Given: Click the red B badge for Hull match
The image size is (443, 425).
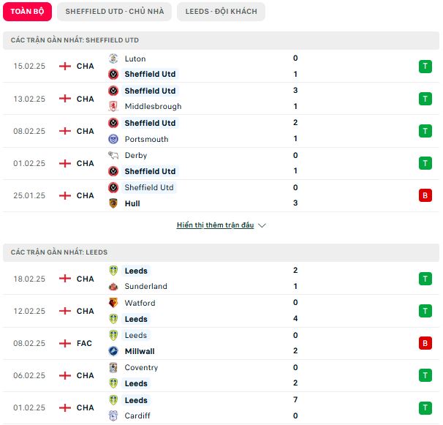Looking at the screenshot, I should pos(425,195).
